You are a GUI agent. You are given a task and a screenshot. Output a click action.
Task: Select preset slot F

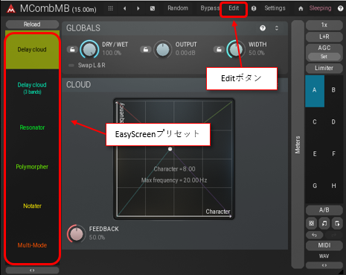coord(333,154)
